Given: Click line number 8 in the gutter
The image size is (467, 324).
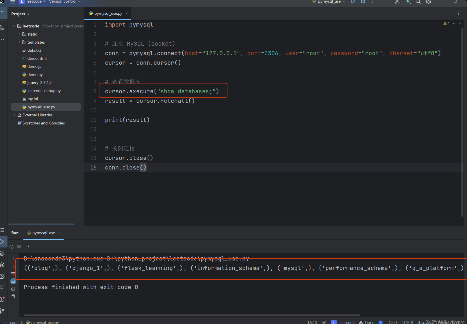Looking at the screenshot, I should tap(95, 91).
